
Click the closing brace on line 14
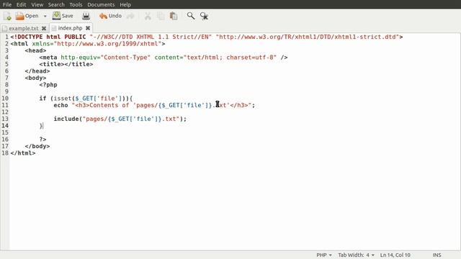pyautogui.click(x=41, y=126)
